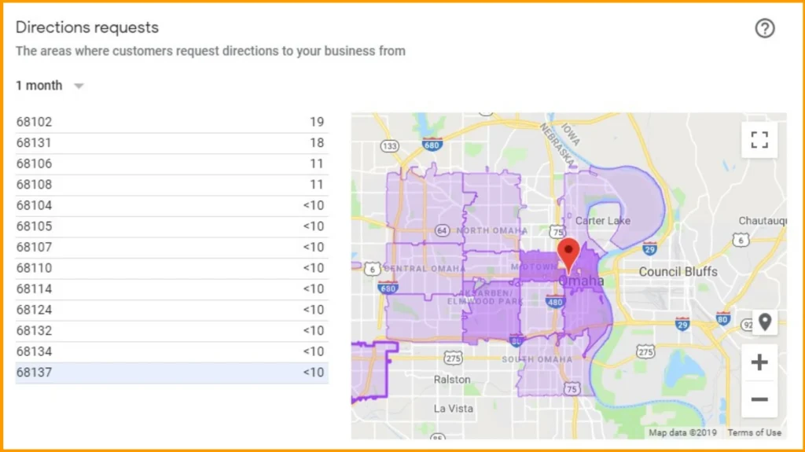Open the Terms of Use link
The image size is (805, 452).
coord(754,432)
